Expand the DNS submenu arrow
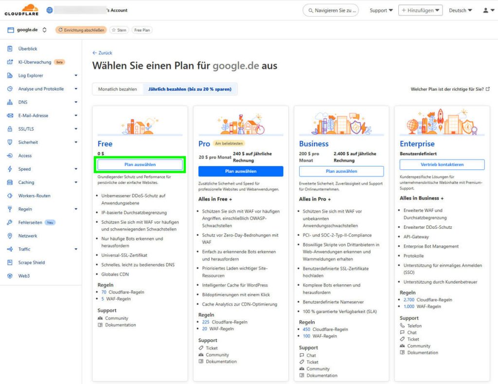This screenshot has width=498, height=384. click(76, 102)
